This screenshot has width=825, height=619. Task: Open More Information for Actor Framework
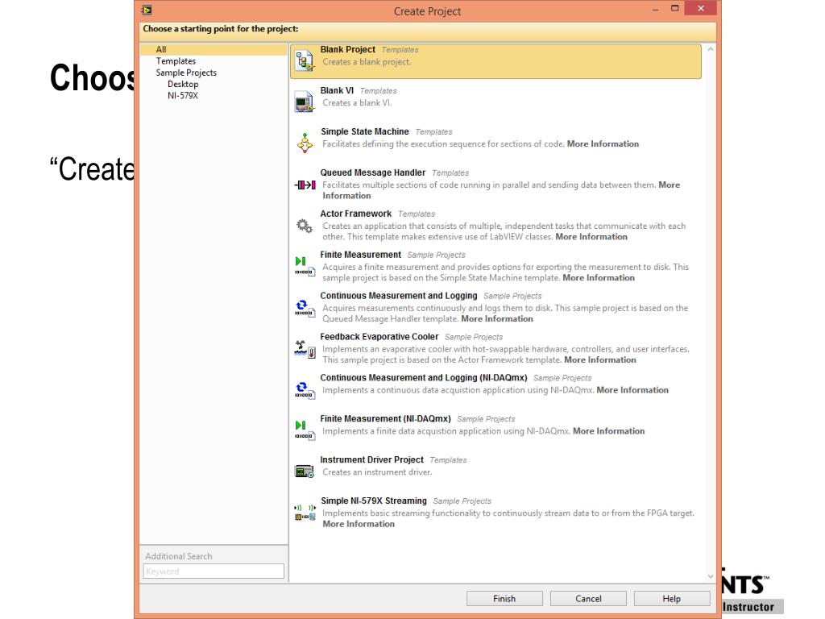tap(591, 237)
